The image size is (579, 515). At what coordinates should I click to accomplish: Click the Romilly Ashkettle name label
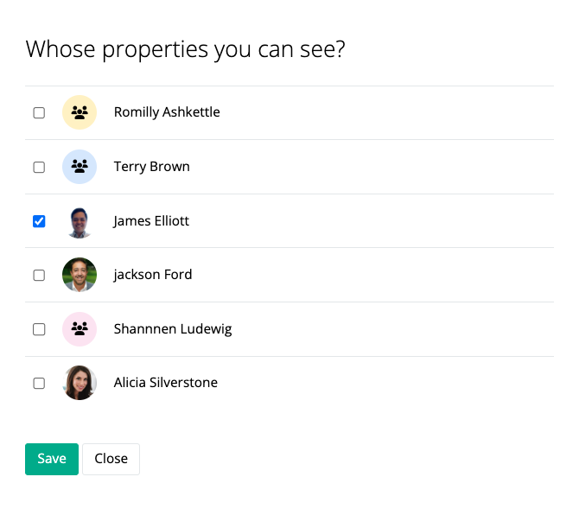point(167,111)
